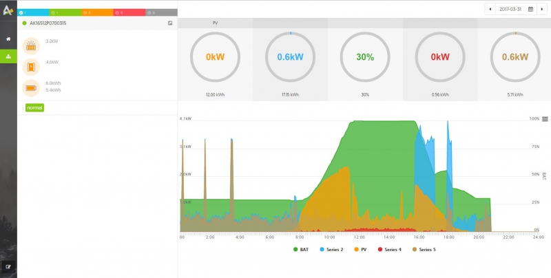Image resolution: width=551 pixels, height=278 pixels.
Task: Toggle Series 4 in the chart legend
Action: [389, 250]
